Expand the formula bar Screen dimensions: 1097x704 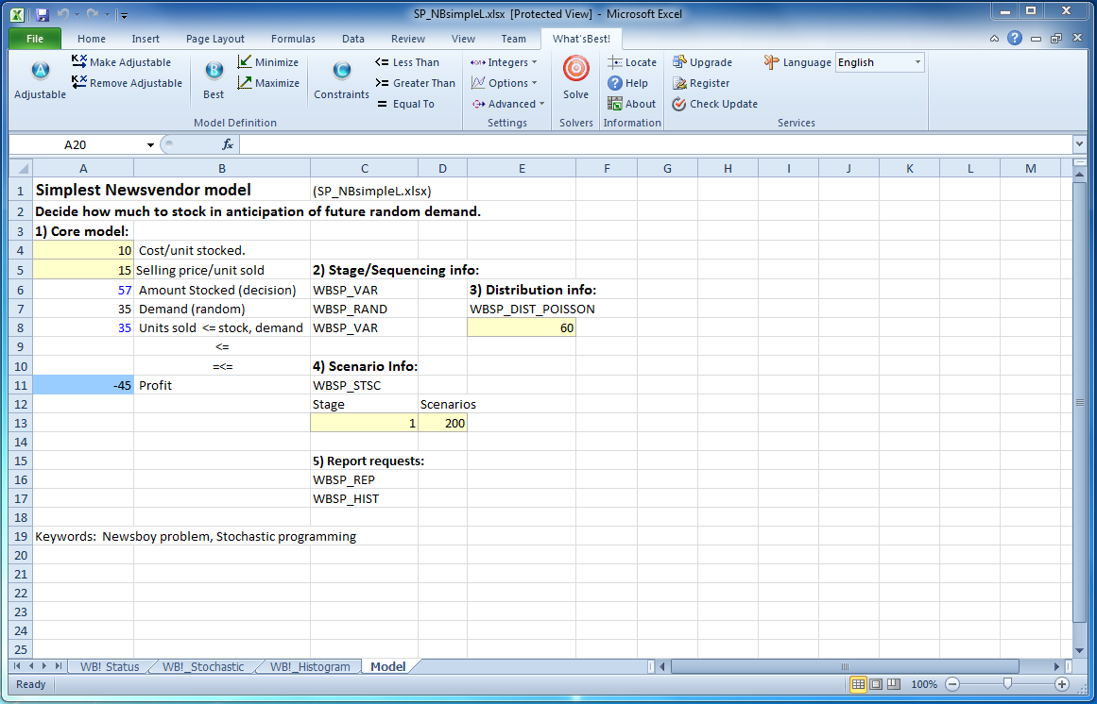pyautogui.click(x=1078, y=144)
